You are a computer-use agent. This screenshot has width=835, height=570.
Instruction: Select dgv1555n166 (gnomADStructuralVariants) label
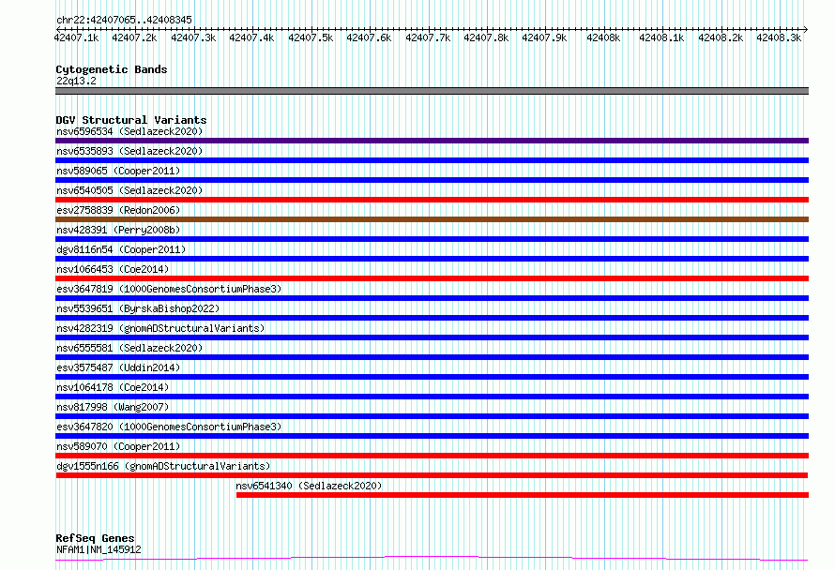pos(163,466)
